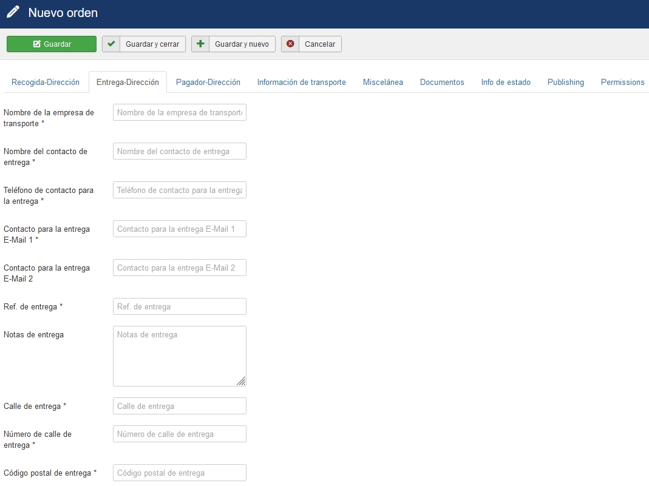This screenshot has width=649, height=486.
Task: Click the Guardar y nuevo button label
Action: 242,44
